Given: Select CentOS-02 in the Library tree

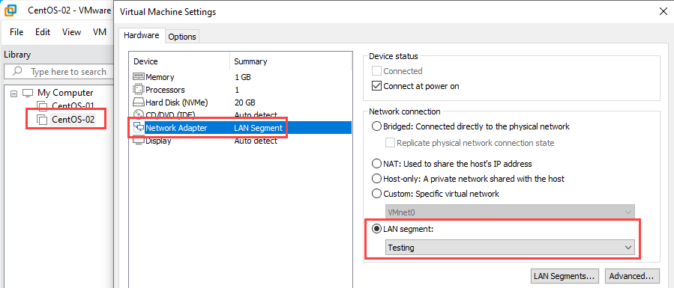Looking at the screenshot, I should 73,119.
